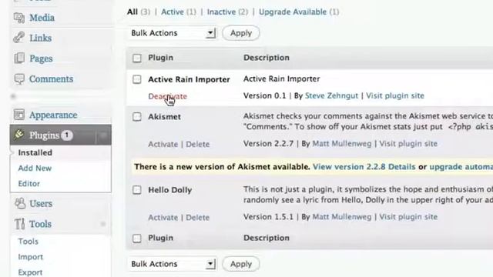This screenshot has height=277, width=493.
Task: Filter by Active plugins
Action: [173, 12]
